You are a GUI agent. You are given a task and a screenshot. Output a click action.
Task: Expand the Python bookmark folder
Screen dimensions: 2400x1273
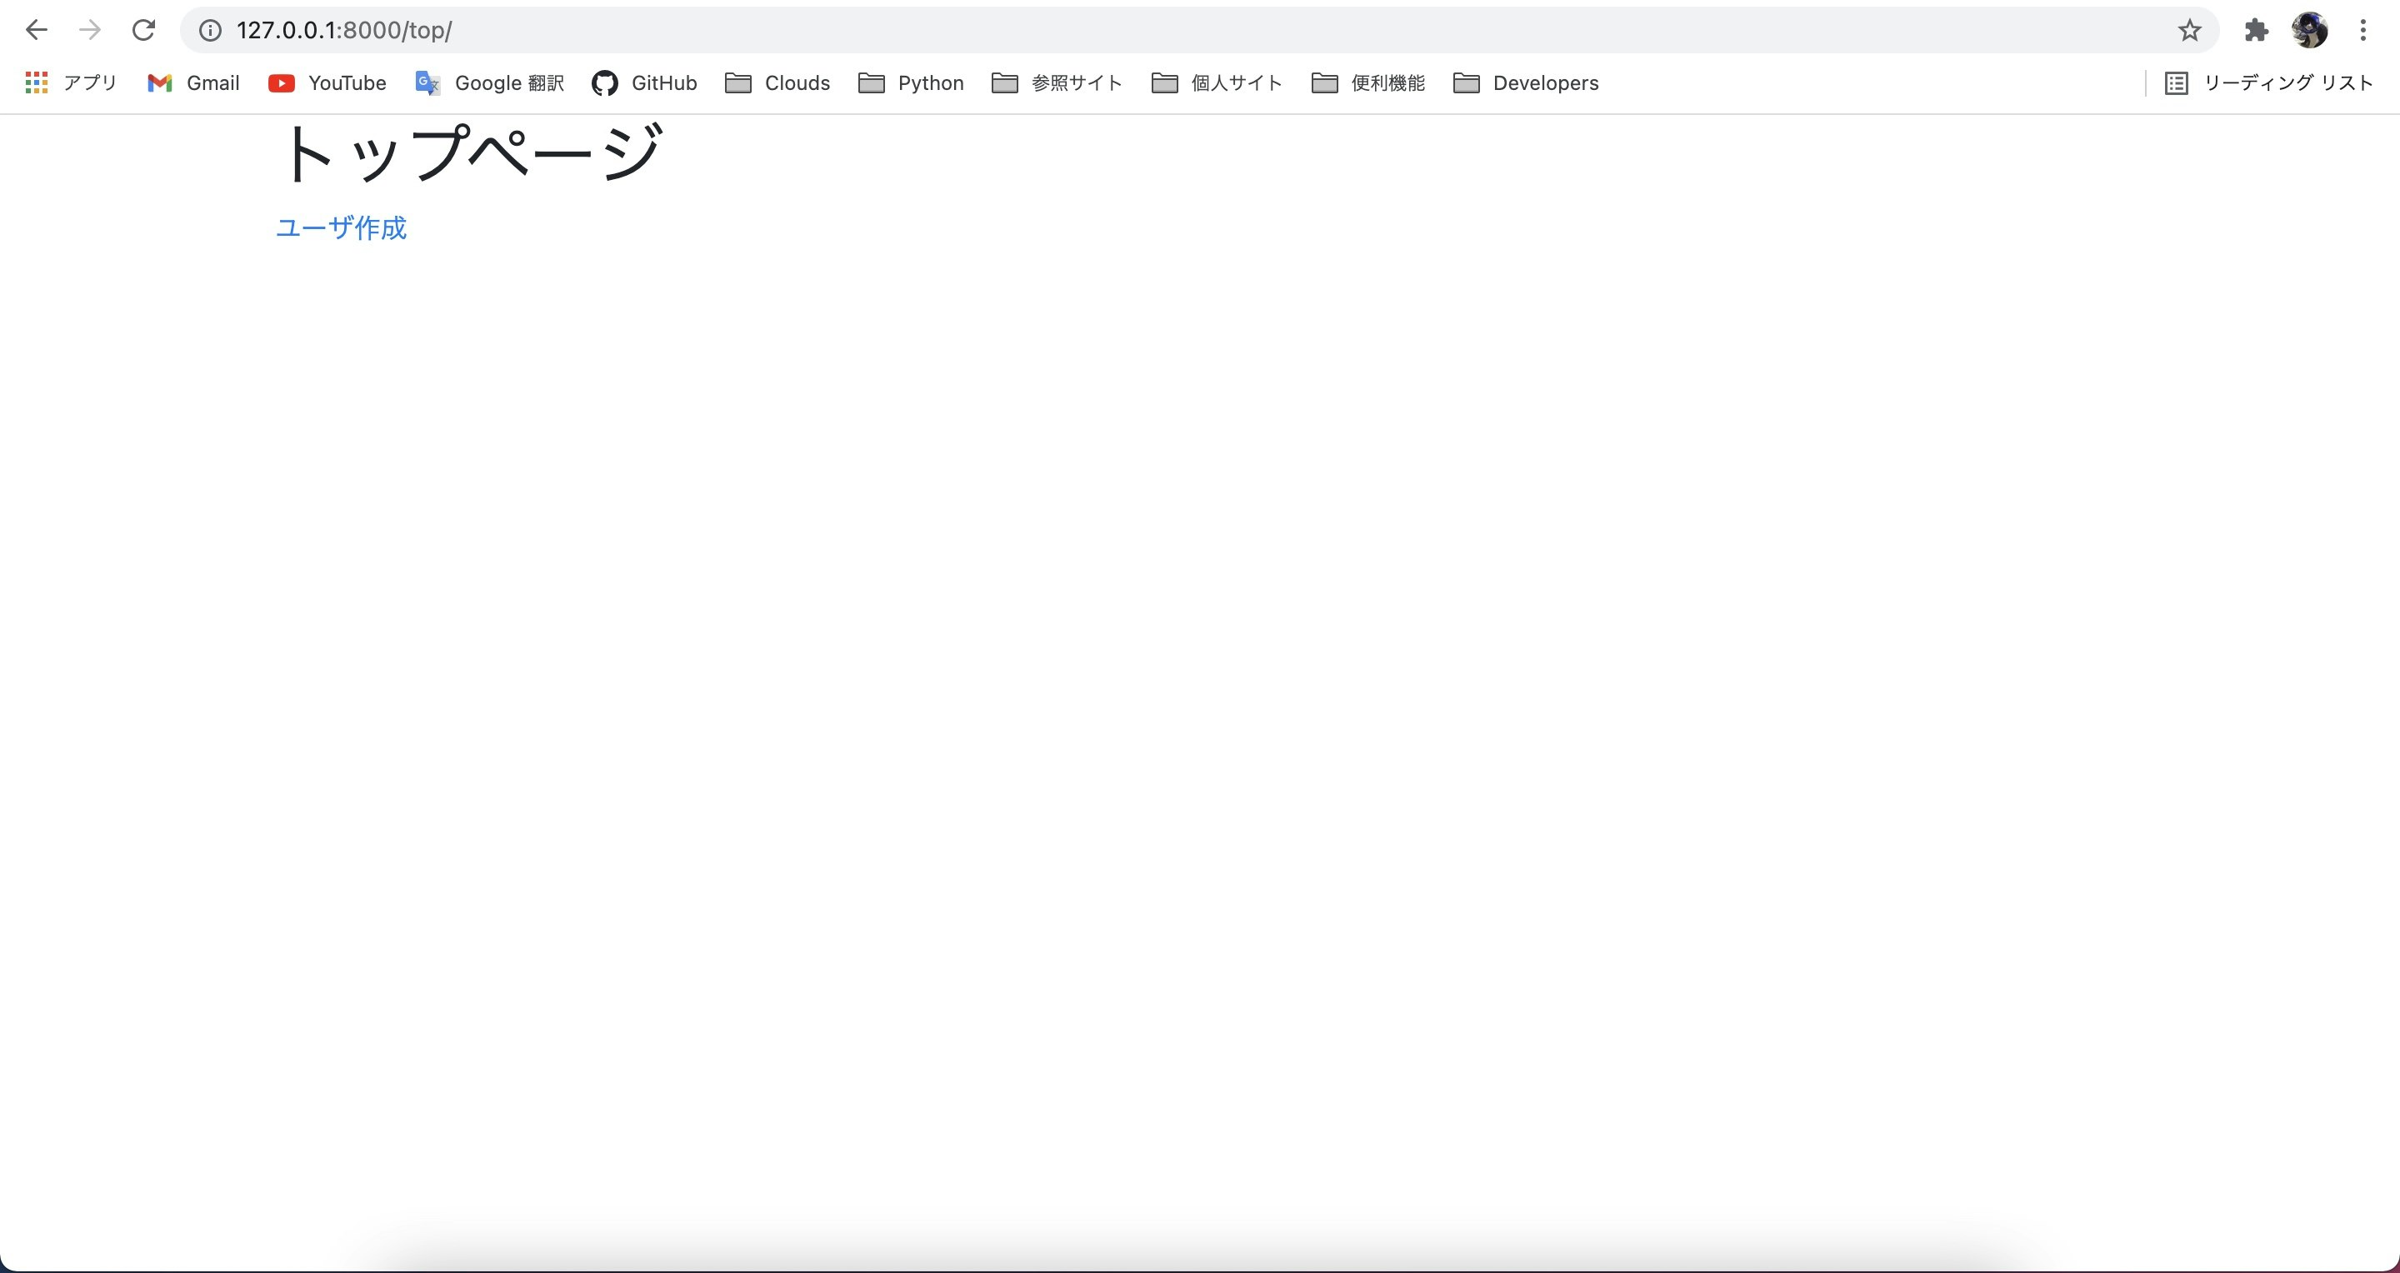[x=911, y=82]
